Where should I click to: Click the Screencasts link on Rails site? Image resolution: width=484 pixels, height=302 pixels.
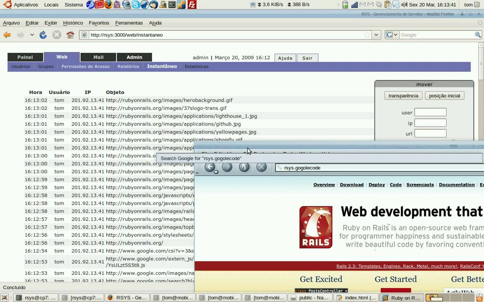pos(420,185)
